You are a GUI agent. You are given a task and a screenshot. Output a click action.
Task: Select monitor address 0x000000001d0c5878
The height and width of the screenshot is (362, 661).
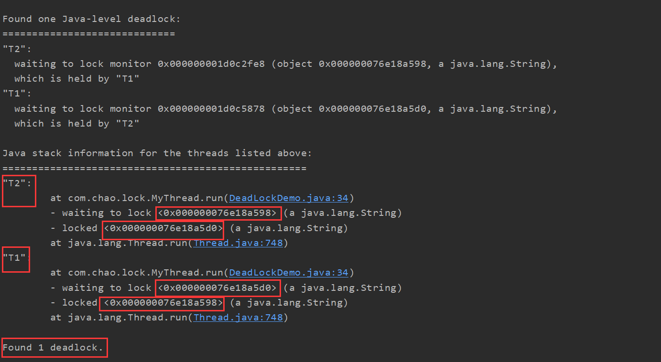(x=211, y=109)
